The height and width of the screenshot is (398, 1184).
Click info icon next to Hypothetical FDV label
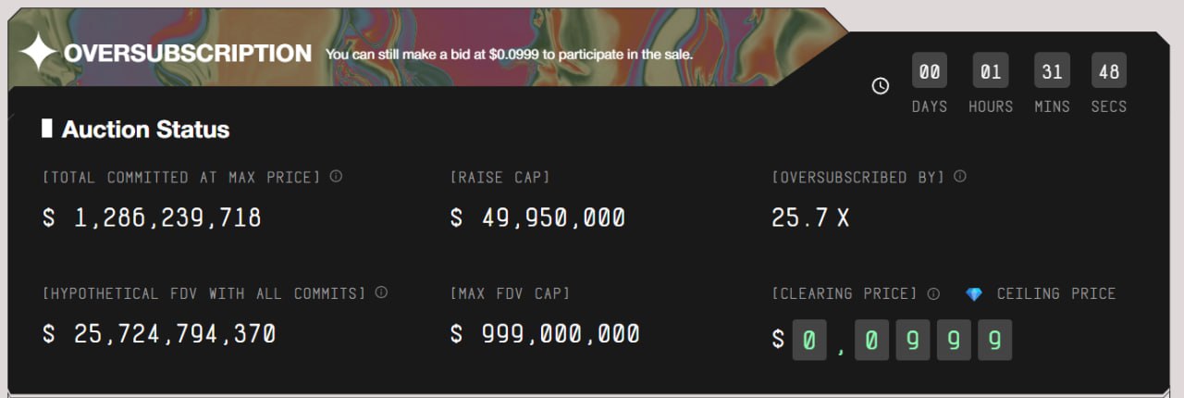(x=381, y=292)
